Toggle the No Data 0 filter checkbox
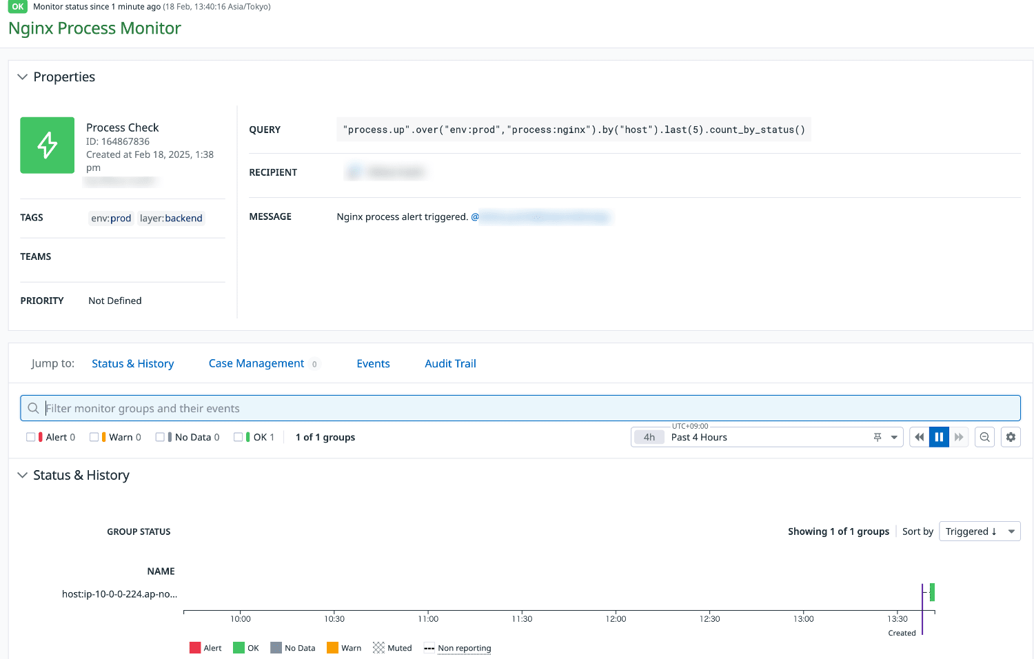The width and height of the screenshot is (1034, 659). pos(160,437)
